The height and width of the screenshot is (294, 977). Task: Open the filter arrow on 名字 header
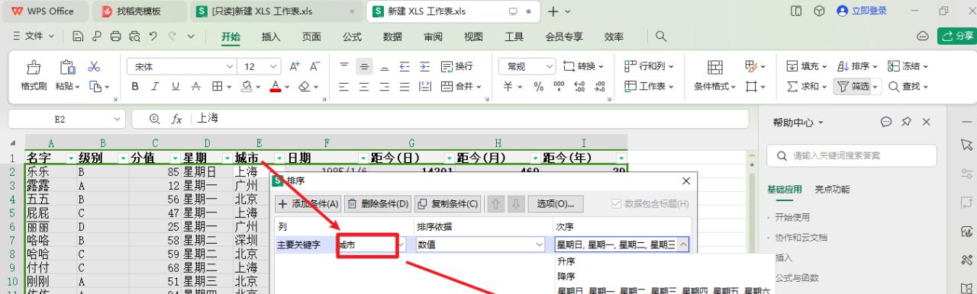click(x=71, y=158)
